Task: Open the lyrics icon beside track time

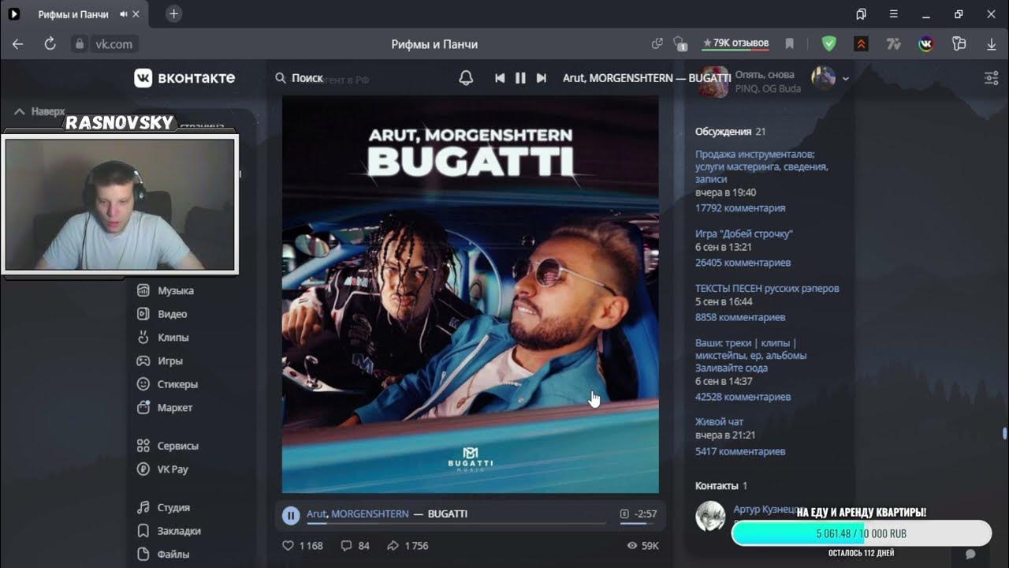Action: coord(625,514)
